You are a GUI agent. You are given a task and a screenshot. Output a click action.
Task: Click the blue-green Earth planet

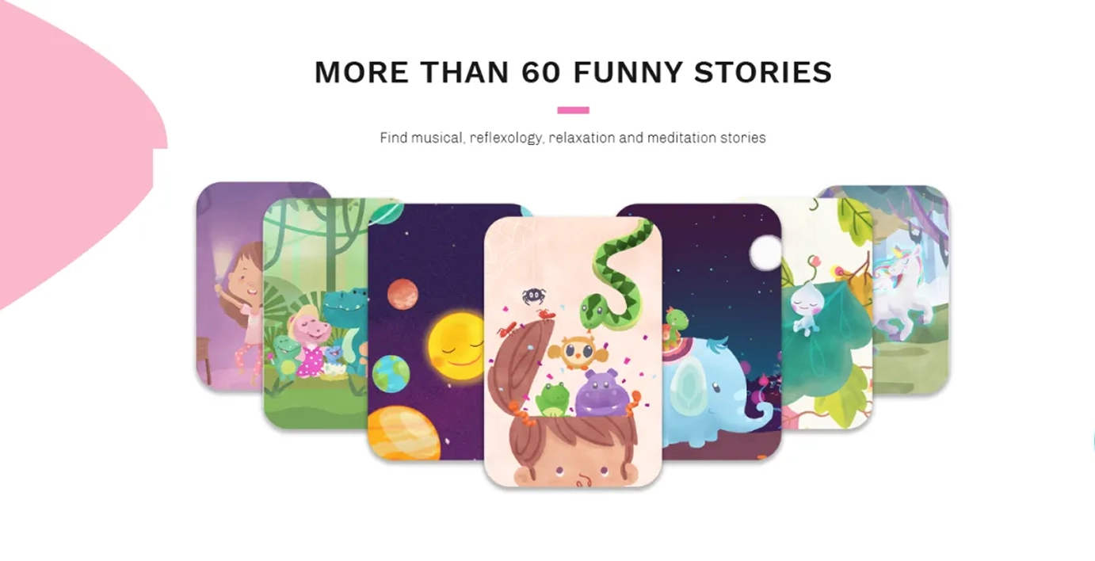pyautogui.click(x=389, y=373)
